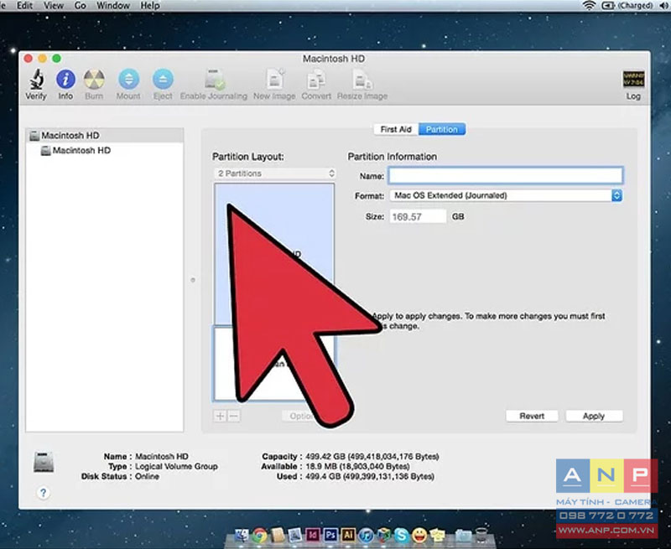
Task: Click the New Image icon
Action: tap(274, 80)
